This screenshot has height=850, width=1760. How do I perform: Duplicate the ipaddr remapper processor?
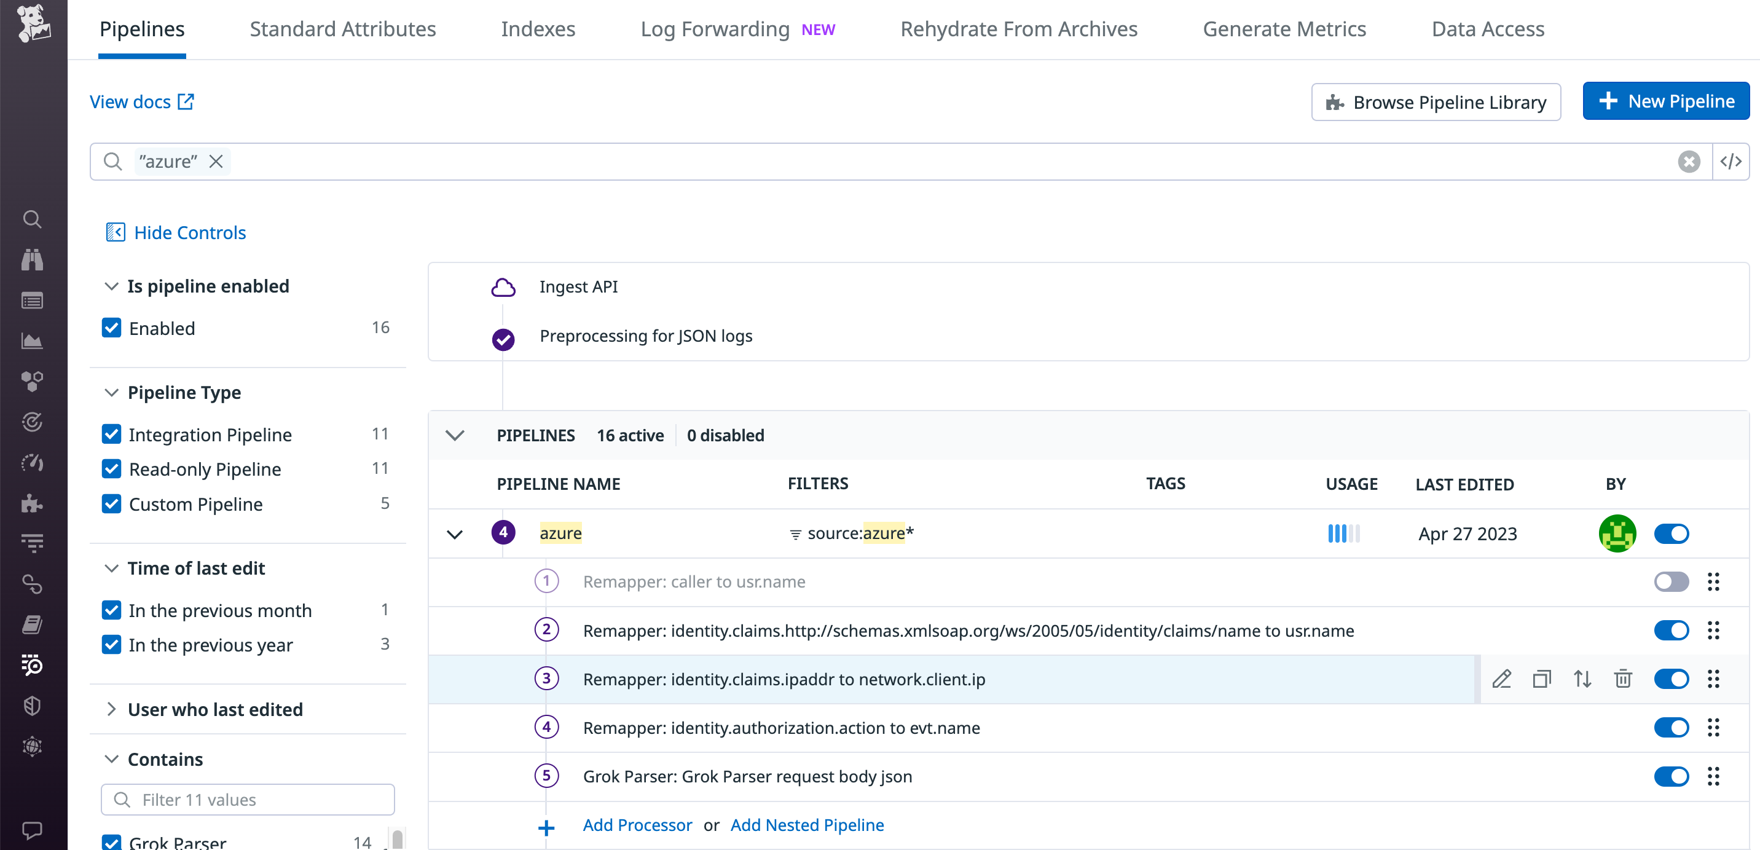[1542, 679]
